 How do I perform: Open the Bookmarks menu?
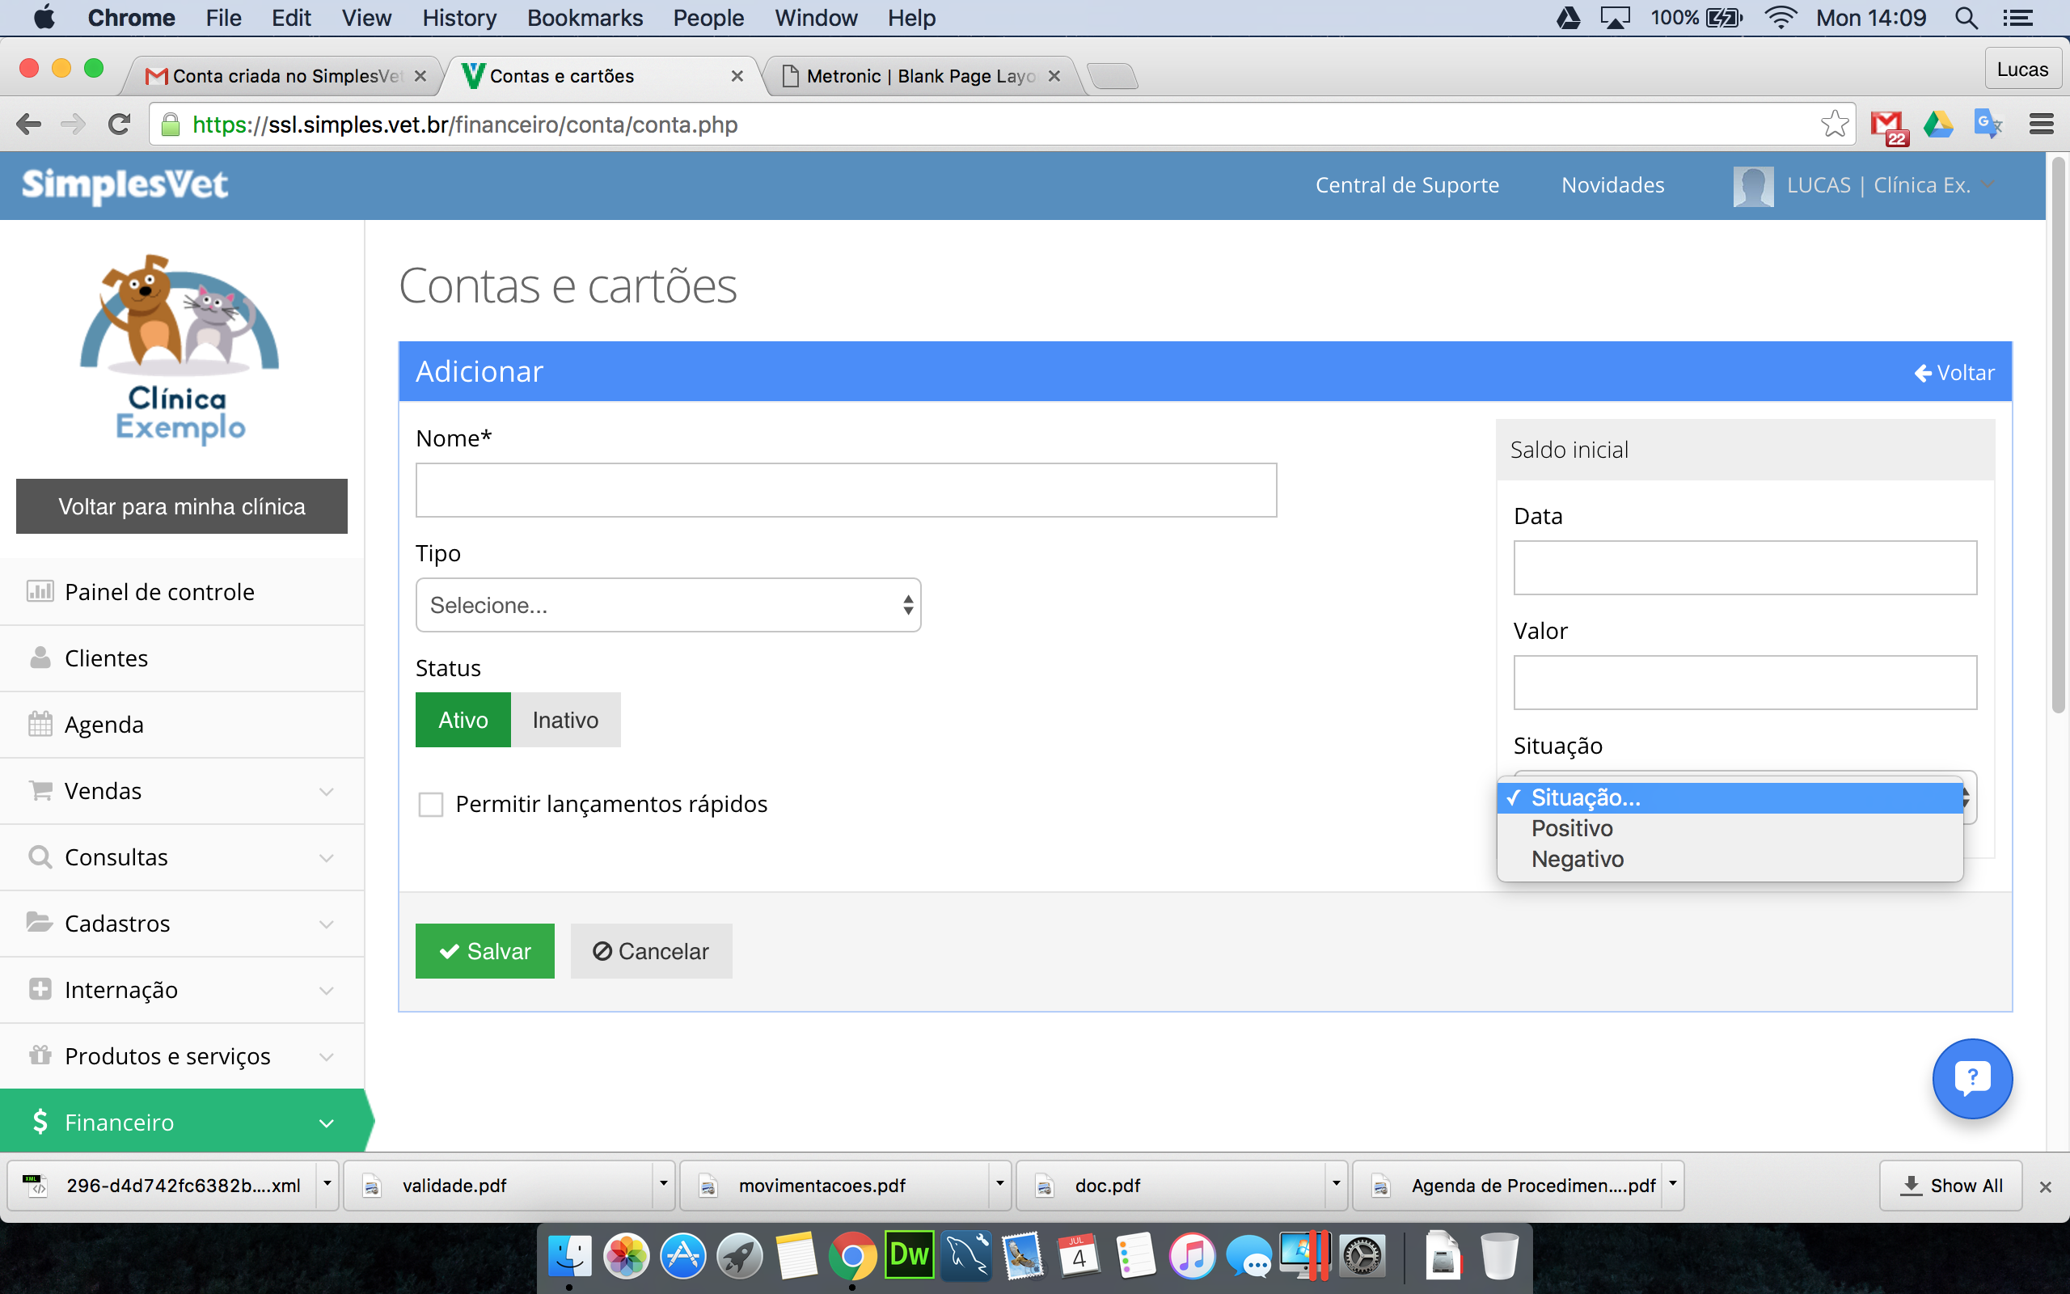pyautogui.click(x=585, y=18)
